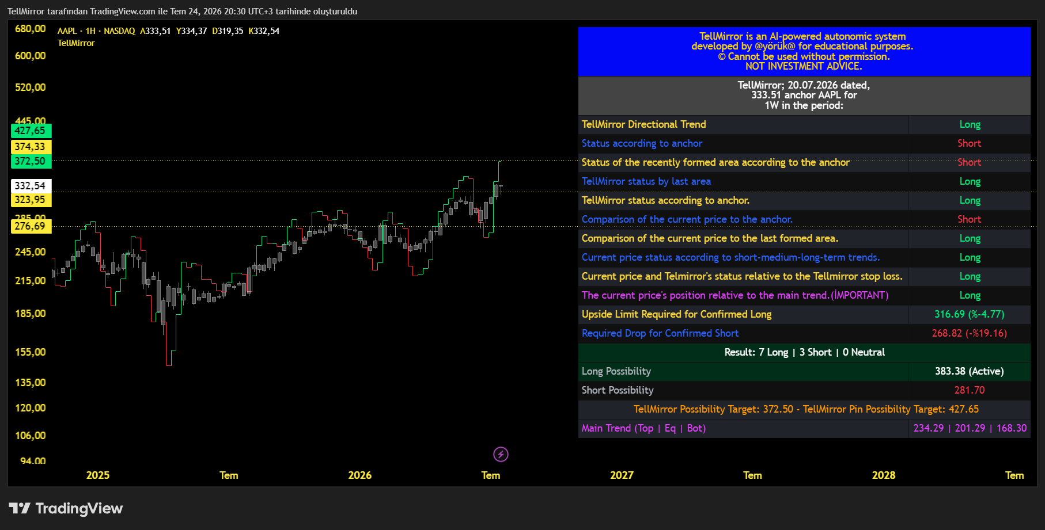Click the yellow 323,95 price label
Screen dimensions: 1045x530
click(x=31, y=200)
